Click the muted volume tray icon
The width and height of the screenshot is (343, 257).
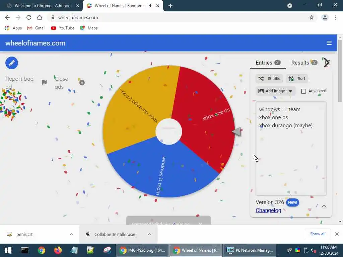[x=314, y=250]
